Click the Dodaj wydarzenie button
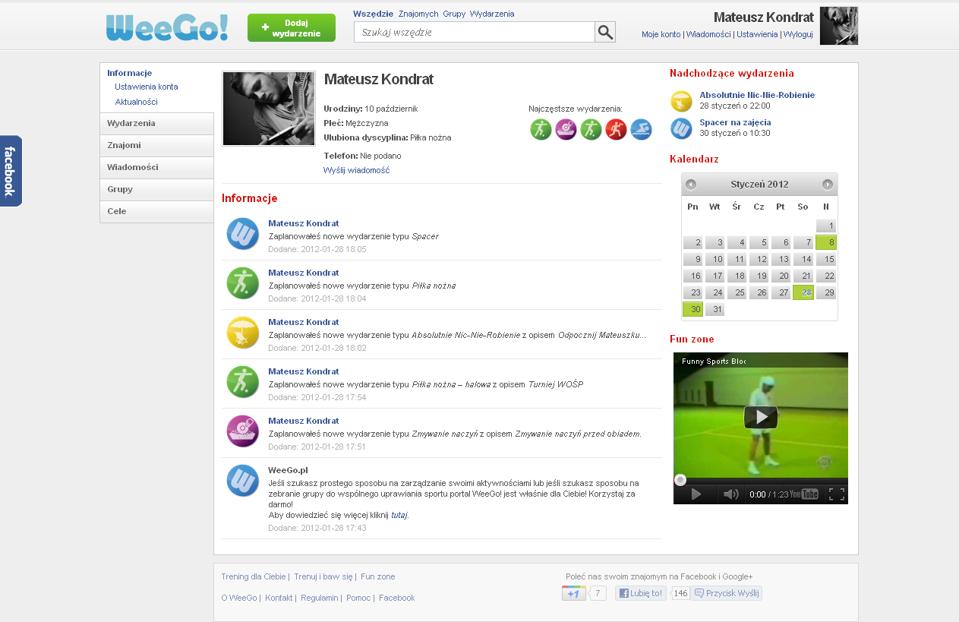Screen dimensions: 959x622 [291, 28]
